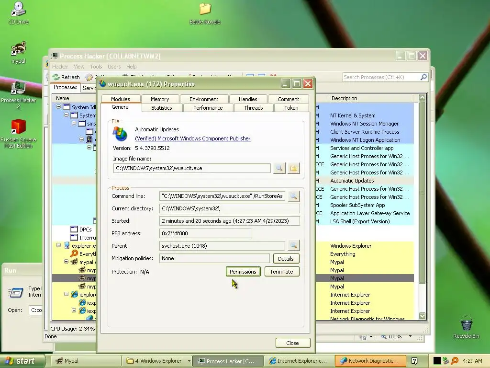This screenshot has width=490, height=368.
Task: Click the magnifier button beside Command line
Action: pyautogui.click(x=293, y=196)
